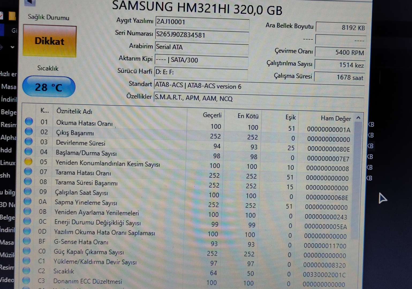
Task: Click the scroll up arrow of attribute list
Action: [x=358, y=118]
